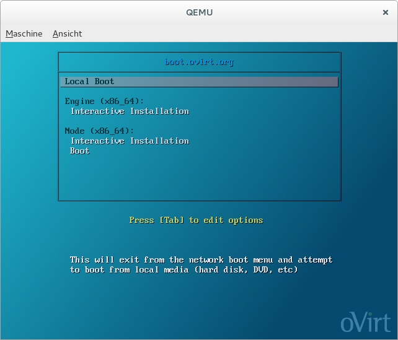This screenshot has width=398, height=340.
Task: Open the Ansicht menu
Action: [67, 33]
